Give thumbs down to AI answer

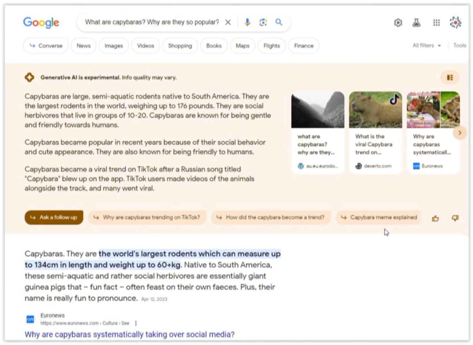[x=455, y=218]
